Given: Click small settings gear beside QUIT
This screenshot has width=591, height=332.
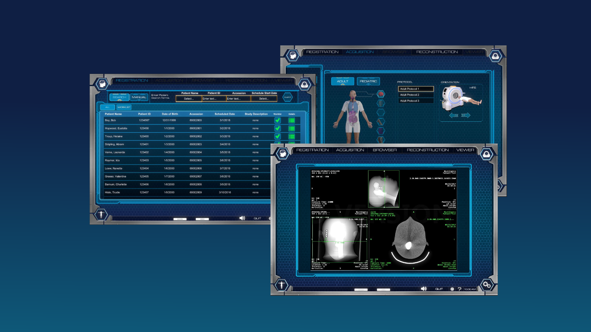Looking at the screenshot, I should click(452, 289).
